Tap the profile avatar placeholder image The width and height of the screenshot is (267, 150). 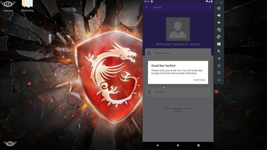[178, 29]
